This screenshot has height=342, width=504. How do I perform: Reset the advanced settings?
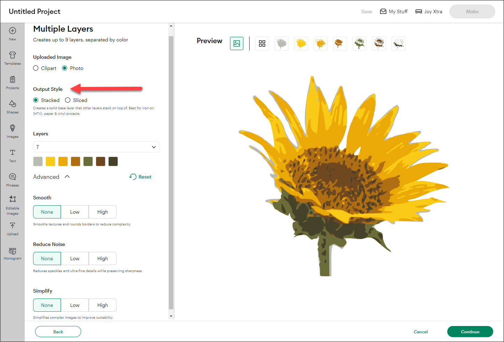[x=140, y=176]
